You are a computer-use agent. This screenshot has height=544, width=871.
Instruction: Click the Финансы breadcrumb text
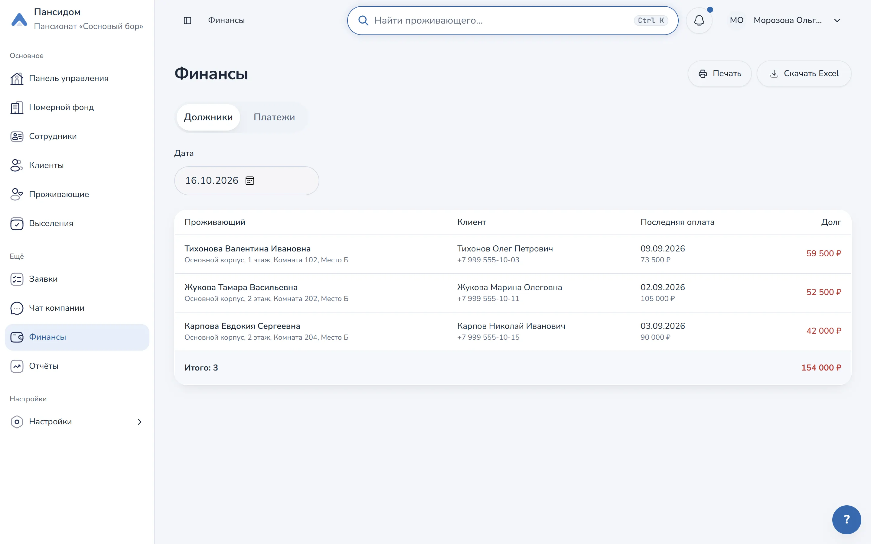[227, 21]
